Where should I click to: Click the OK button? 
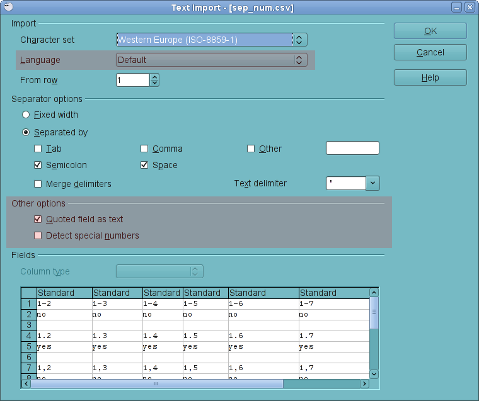pyautogui.click(x=430, y=31)
